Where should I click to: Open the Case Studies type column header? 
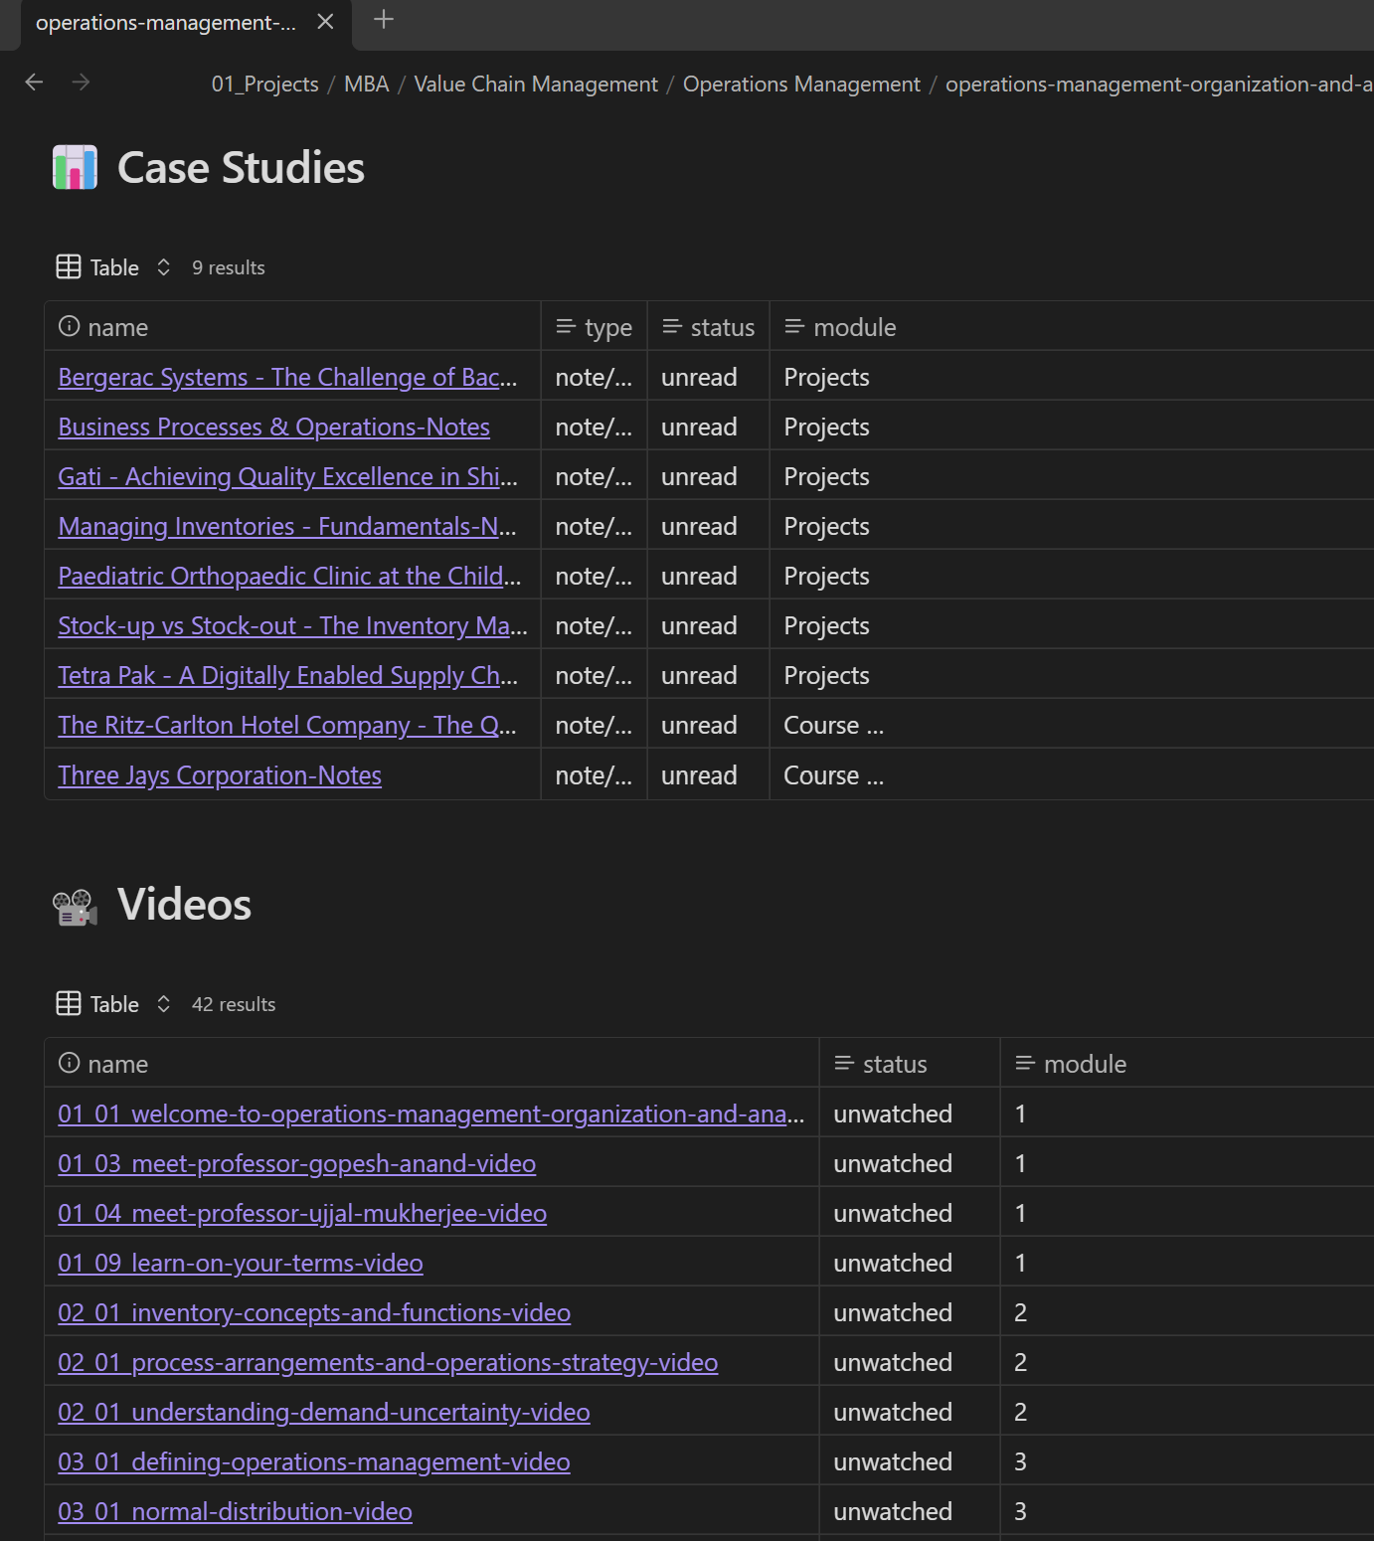pos(595,327)
